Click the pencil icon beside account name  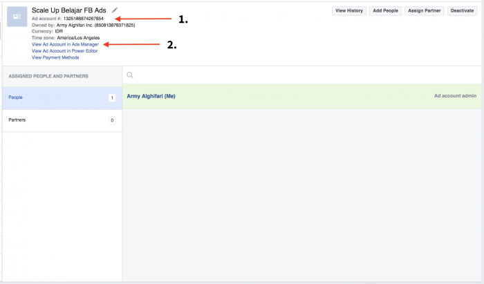(115, 10)
